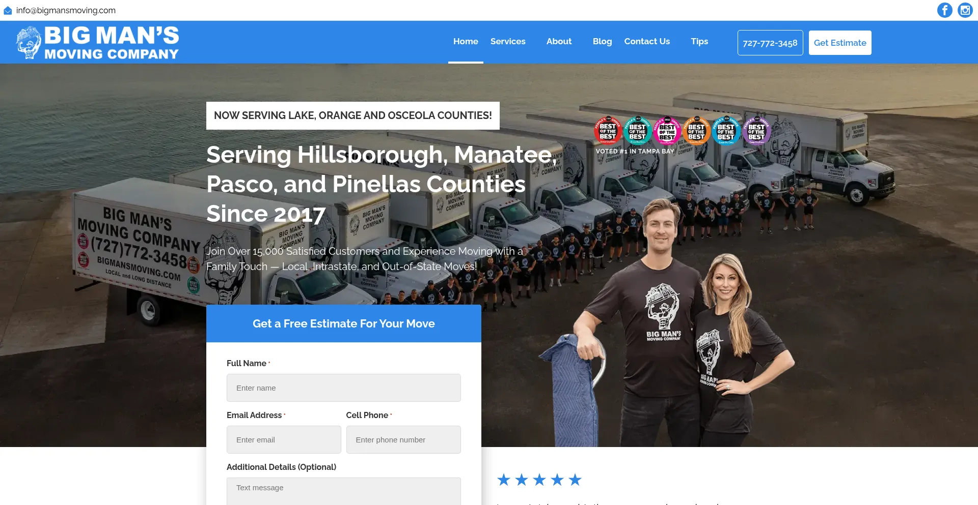Click the five-star rating icons
Viewport: 978px width, 505px height.
(539, 480)
